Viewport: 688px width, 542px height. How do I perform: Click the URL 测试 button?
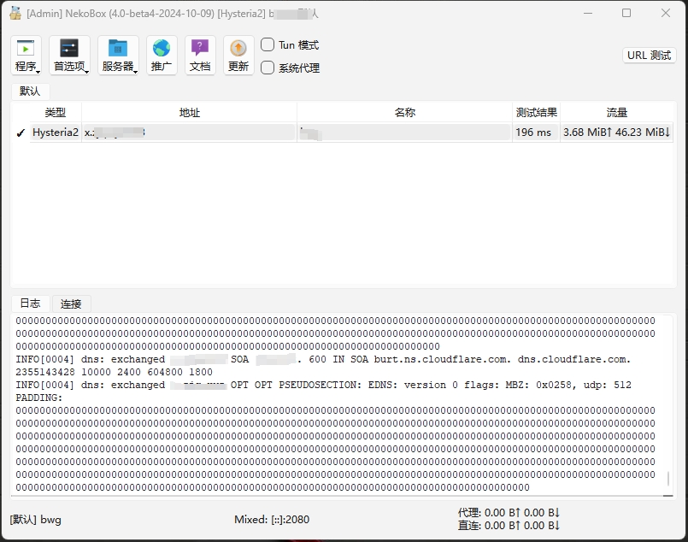click(650, 55)
